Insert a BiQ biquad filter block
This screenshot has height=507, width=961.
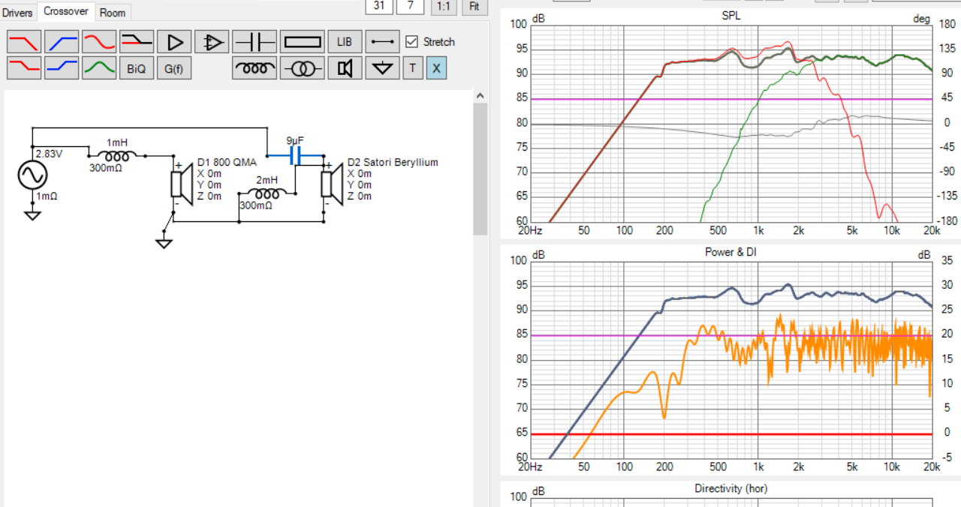point(137,68)
